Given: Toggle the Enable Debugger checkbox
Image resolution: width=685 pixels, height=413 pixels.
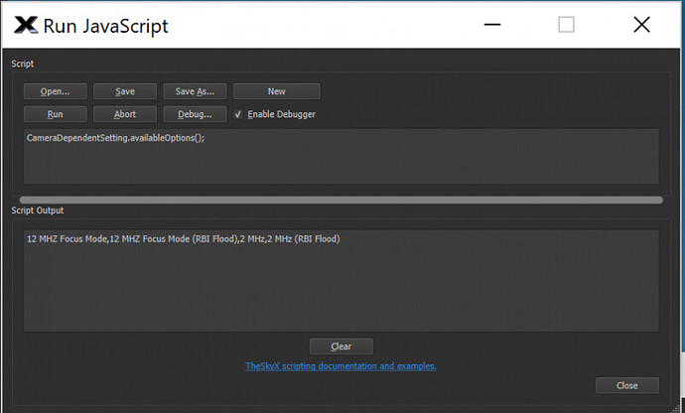Looking at the screenshot, I should point(238,114).
